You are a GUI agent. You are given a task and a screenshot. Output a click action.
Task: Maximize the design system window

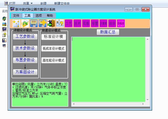[137, 9]
